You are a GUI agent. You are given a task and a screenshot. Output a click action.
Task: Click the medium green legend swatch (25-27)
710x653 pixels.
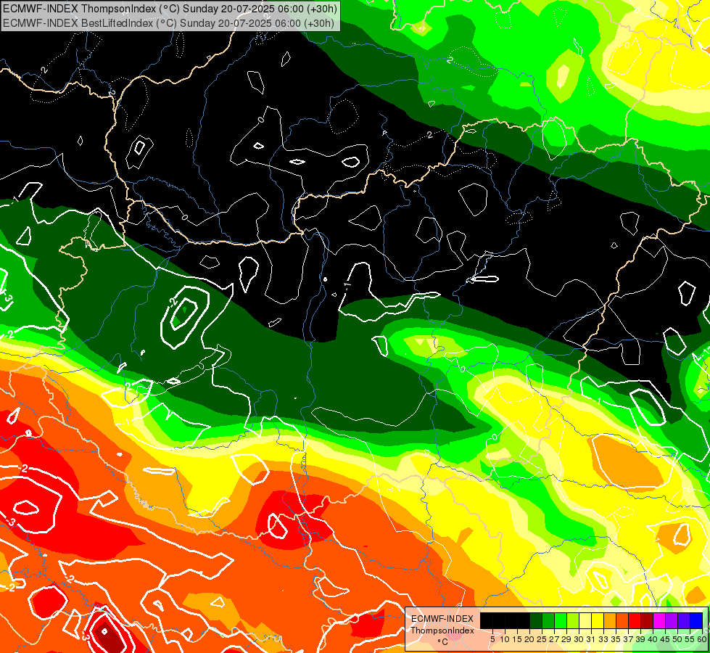pyautogui.click(x=548, y=620)
